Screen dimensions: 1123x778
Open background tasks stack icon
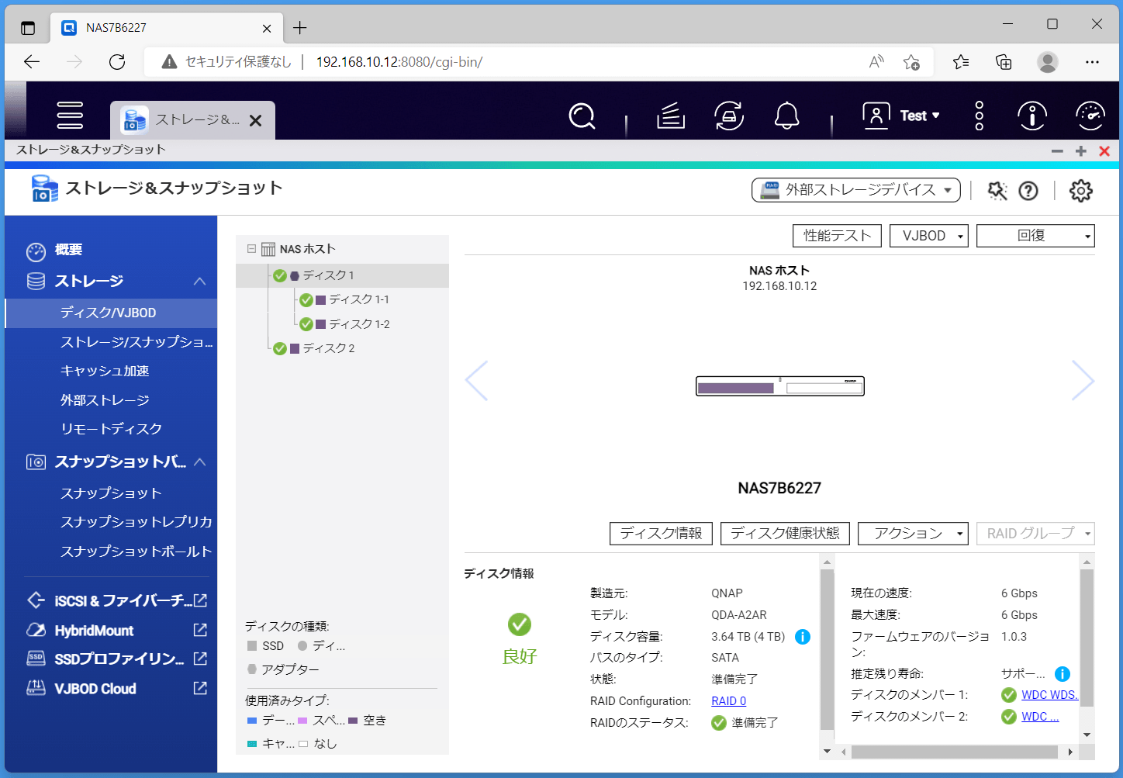click(671, 116)
